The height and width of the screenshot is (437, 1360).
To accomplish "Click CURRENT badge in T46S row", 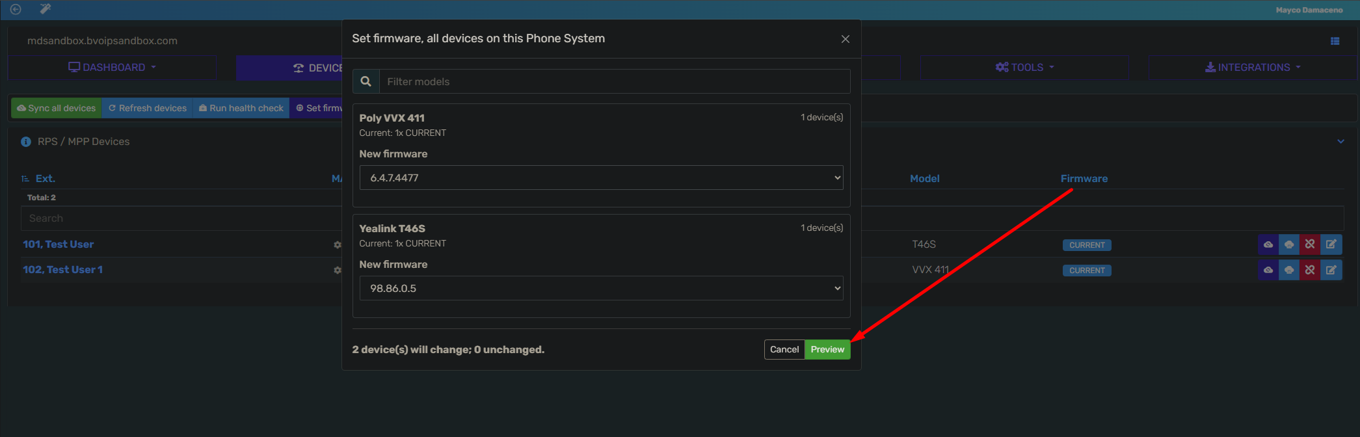I will pos(1087,245).
